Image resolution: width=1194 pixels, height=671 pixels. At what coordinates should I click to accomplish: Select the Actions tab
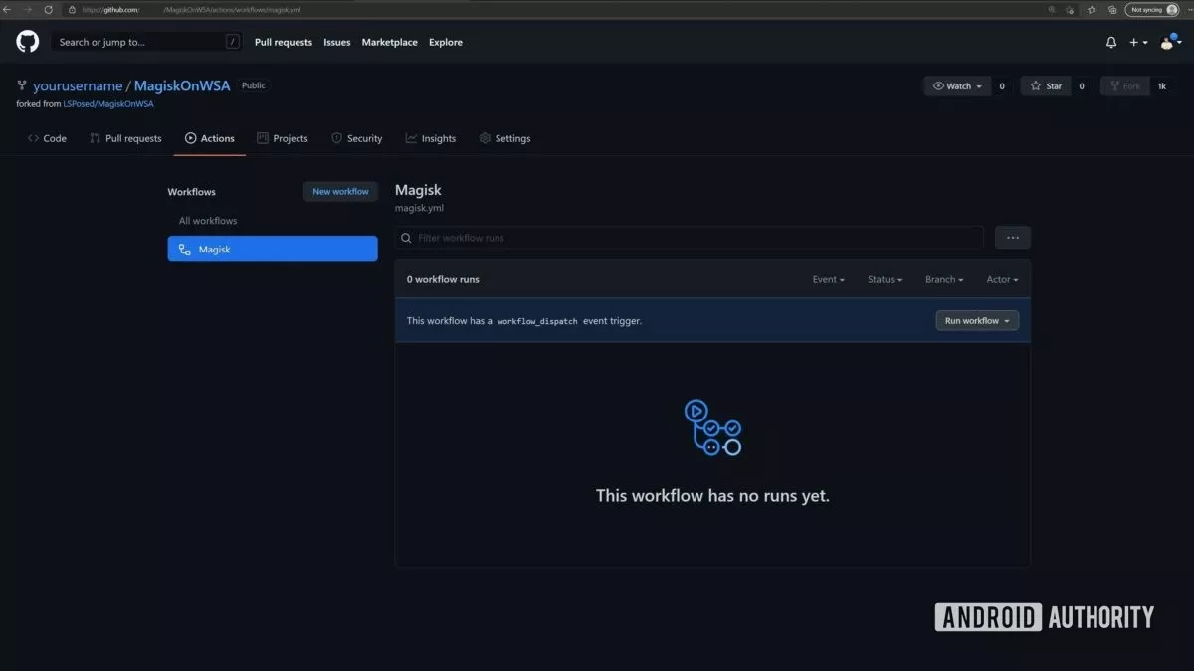[x=210, y=138]
